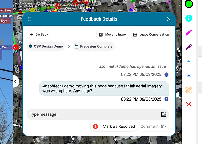Click the dark blue triangle tool
This screenshot has height=144, width=202.
click(x=189, y=75)
